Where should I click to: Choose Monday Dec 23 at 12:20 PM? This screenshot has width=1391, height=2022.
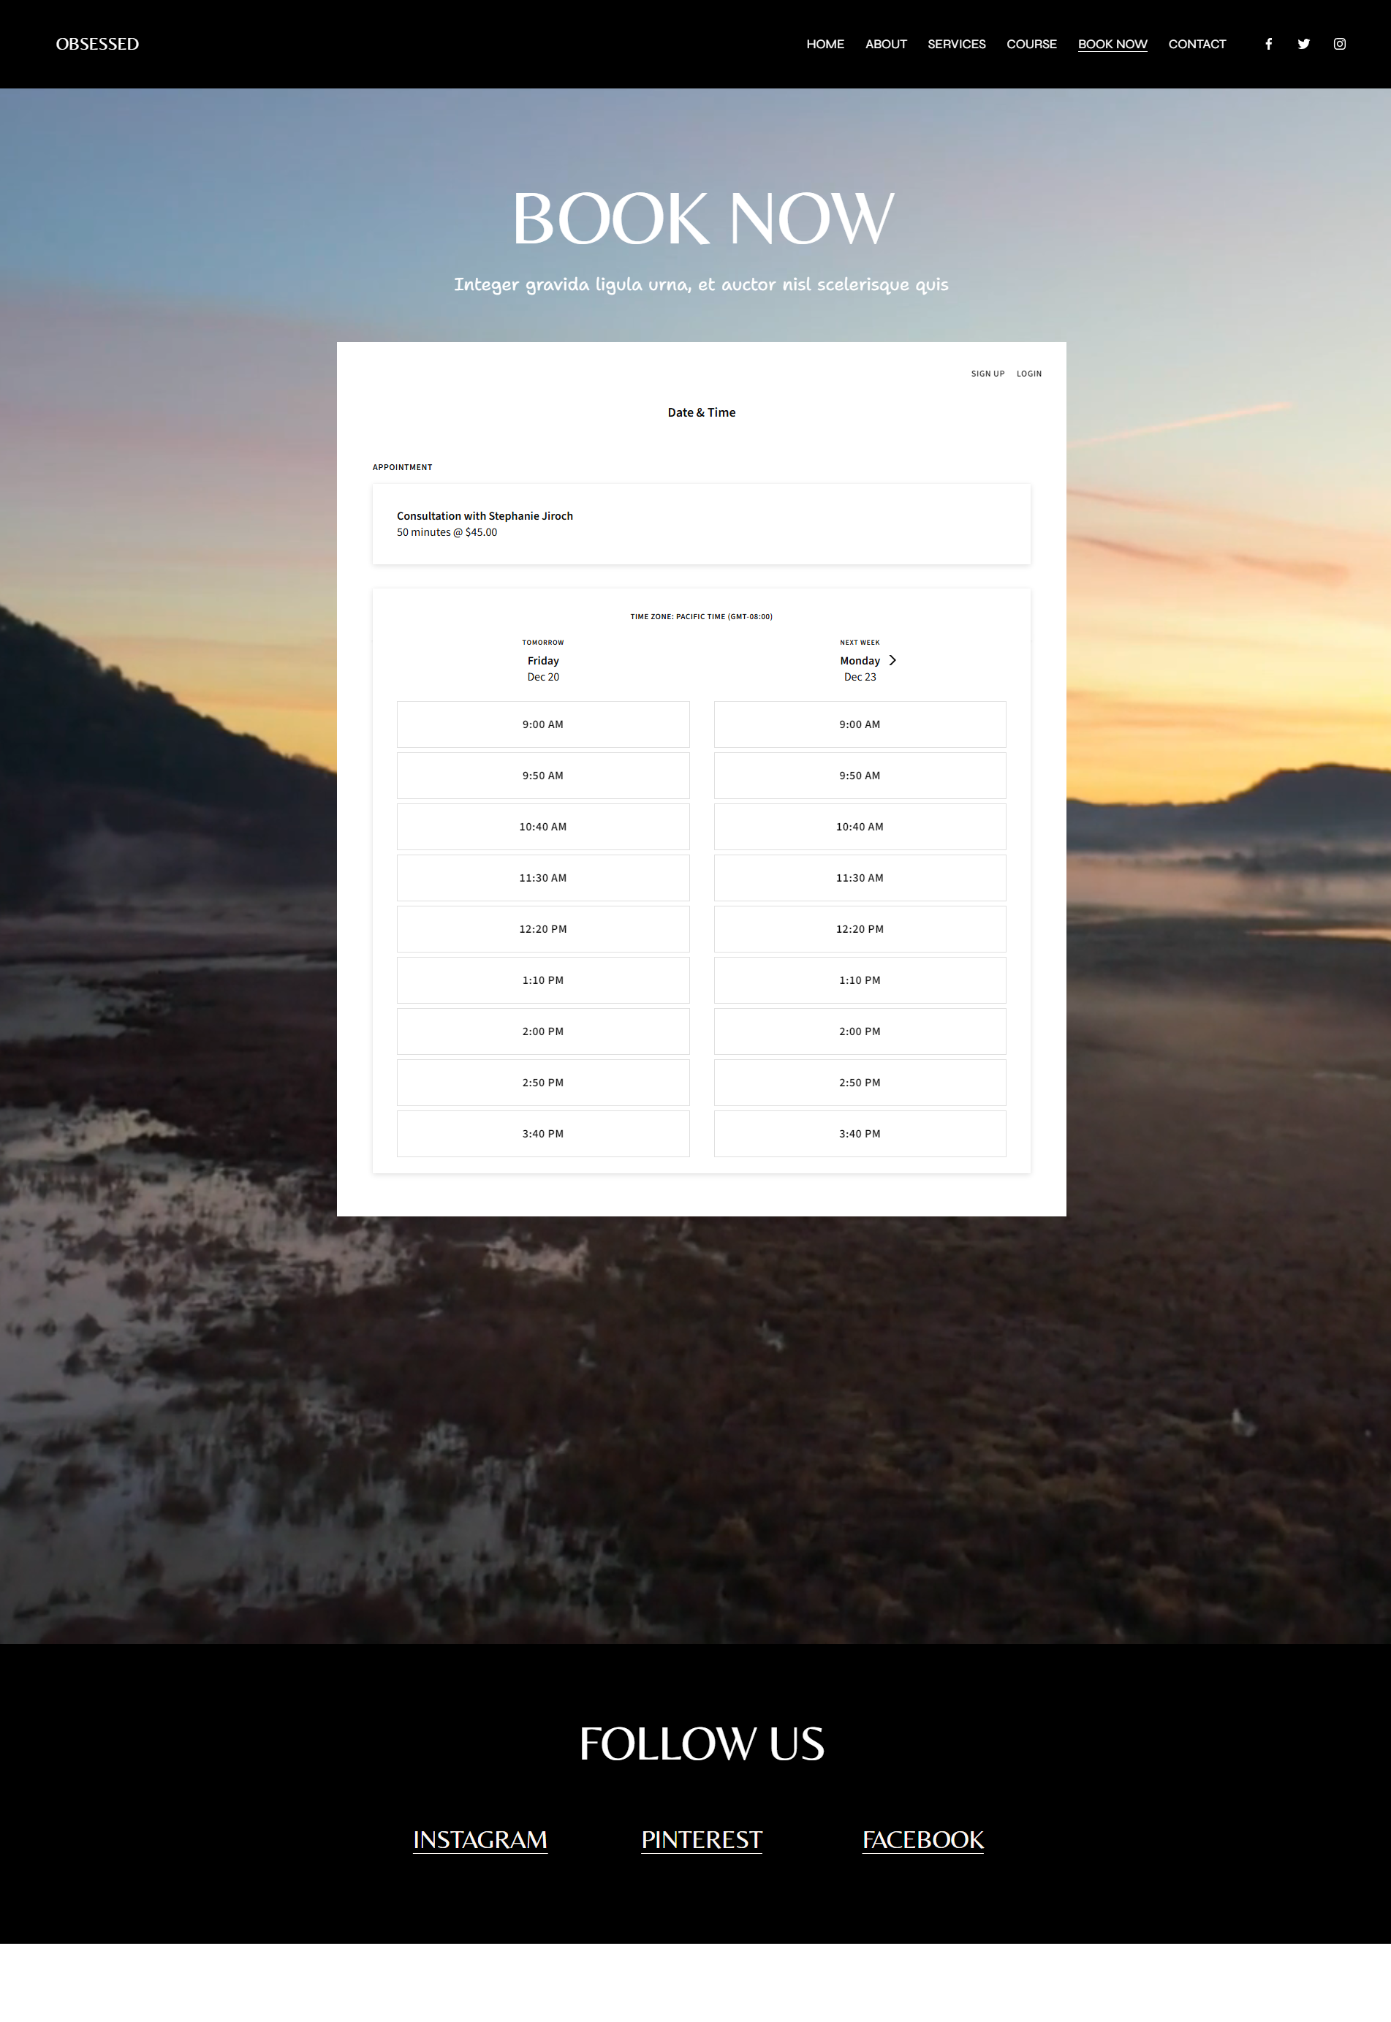(x=860, y=929)
